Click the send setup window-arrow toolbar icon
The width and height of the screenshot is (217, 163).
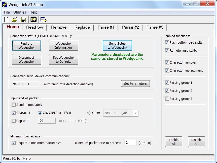pos(44,20)
